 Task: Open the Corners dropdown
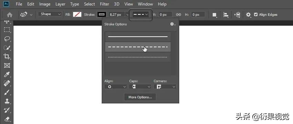tap(165, 87)
